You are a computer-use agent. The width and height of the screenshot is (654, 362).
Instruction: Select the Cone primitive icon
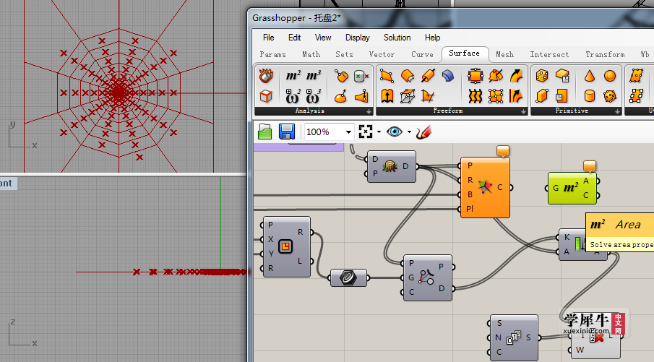click(x=590, y=76)
